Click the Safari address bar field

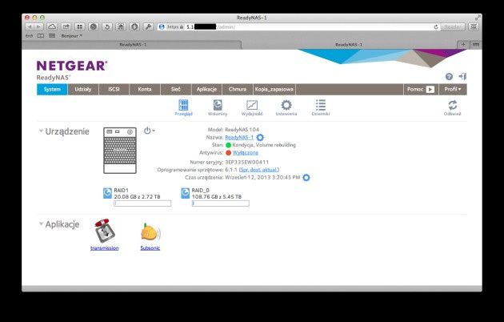coord(298,27)
